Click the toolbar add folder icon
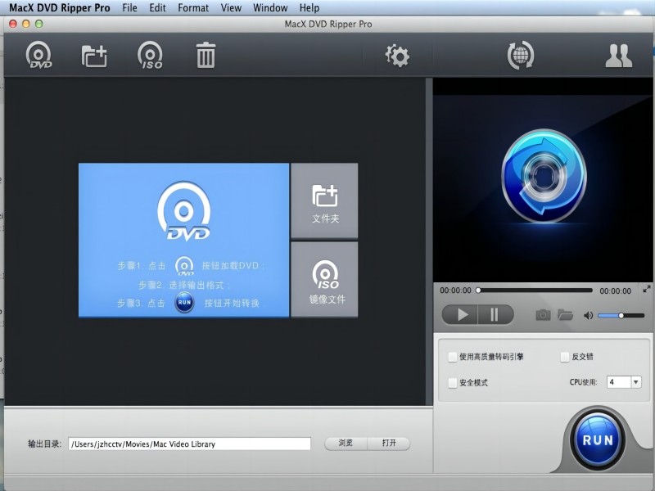 click(x=94, y=56)
